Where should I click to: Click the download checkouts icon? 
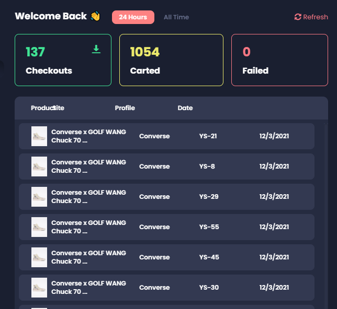96,49
